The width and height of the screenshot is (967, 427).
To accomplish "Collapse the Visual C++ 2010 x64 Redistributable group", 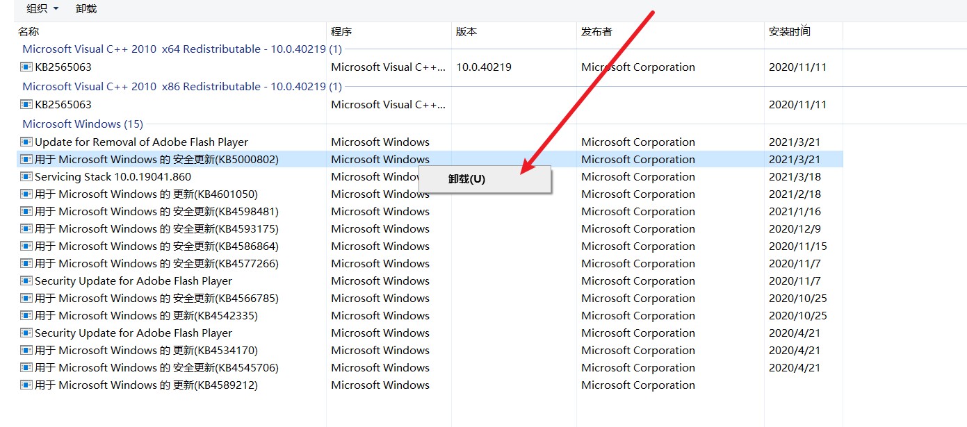I will 182,49.
